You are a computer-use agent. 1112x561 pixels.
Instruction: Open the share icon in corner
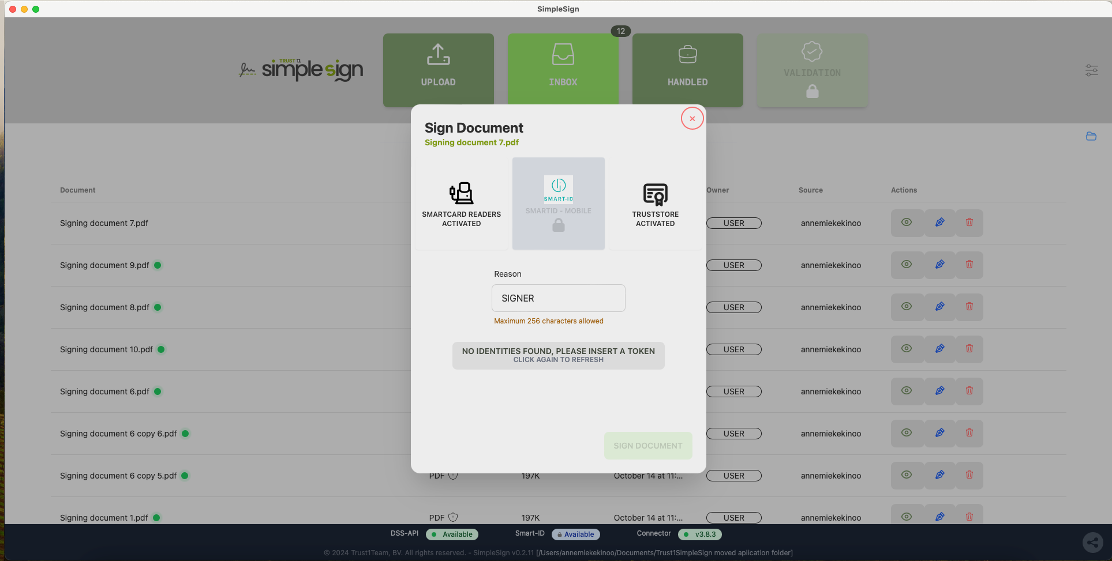[1093, 542]
